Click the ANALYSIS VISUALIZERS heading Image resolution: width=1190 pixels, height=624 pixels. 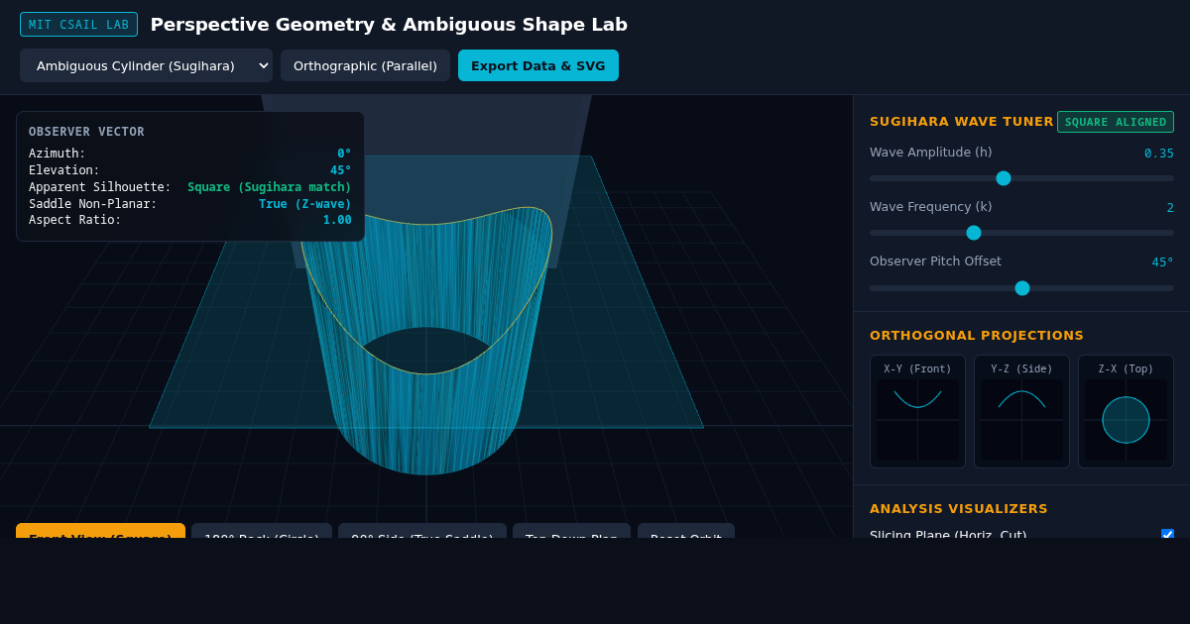point(959,509)
